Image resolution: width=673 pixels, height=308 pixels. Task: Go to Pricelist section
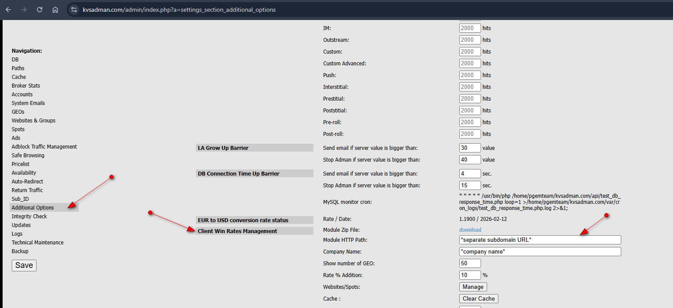click(21, 164)
